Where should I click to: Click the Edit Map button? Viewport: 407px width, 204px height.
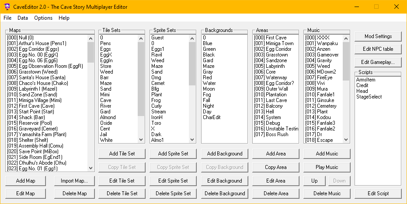25,193
